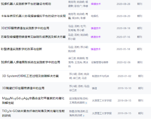Screen dimensions: 151x119
Task: Expand author list for Mg69Ni15Gd10Ag6 paper
Action: (86, 103)
